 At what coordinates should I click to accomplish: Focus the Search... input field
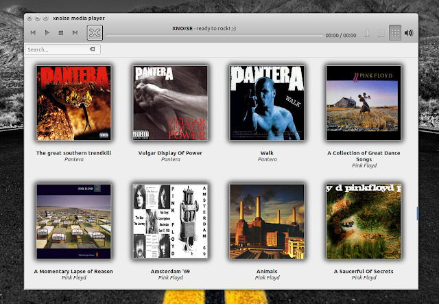pyautogui.click(x=62, y=49)
